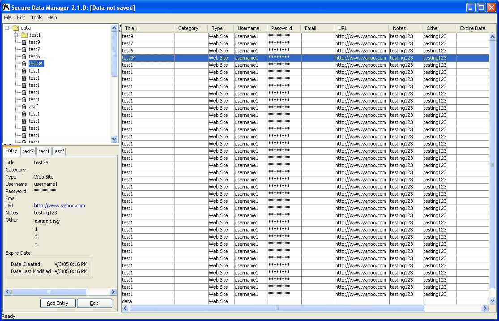
Task: Click the table's horizontal scroll-right arrow
Action: (x=485, y=308)
